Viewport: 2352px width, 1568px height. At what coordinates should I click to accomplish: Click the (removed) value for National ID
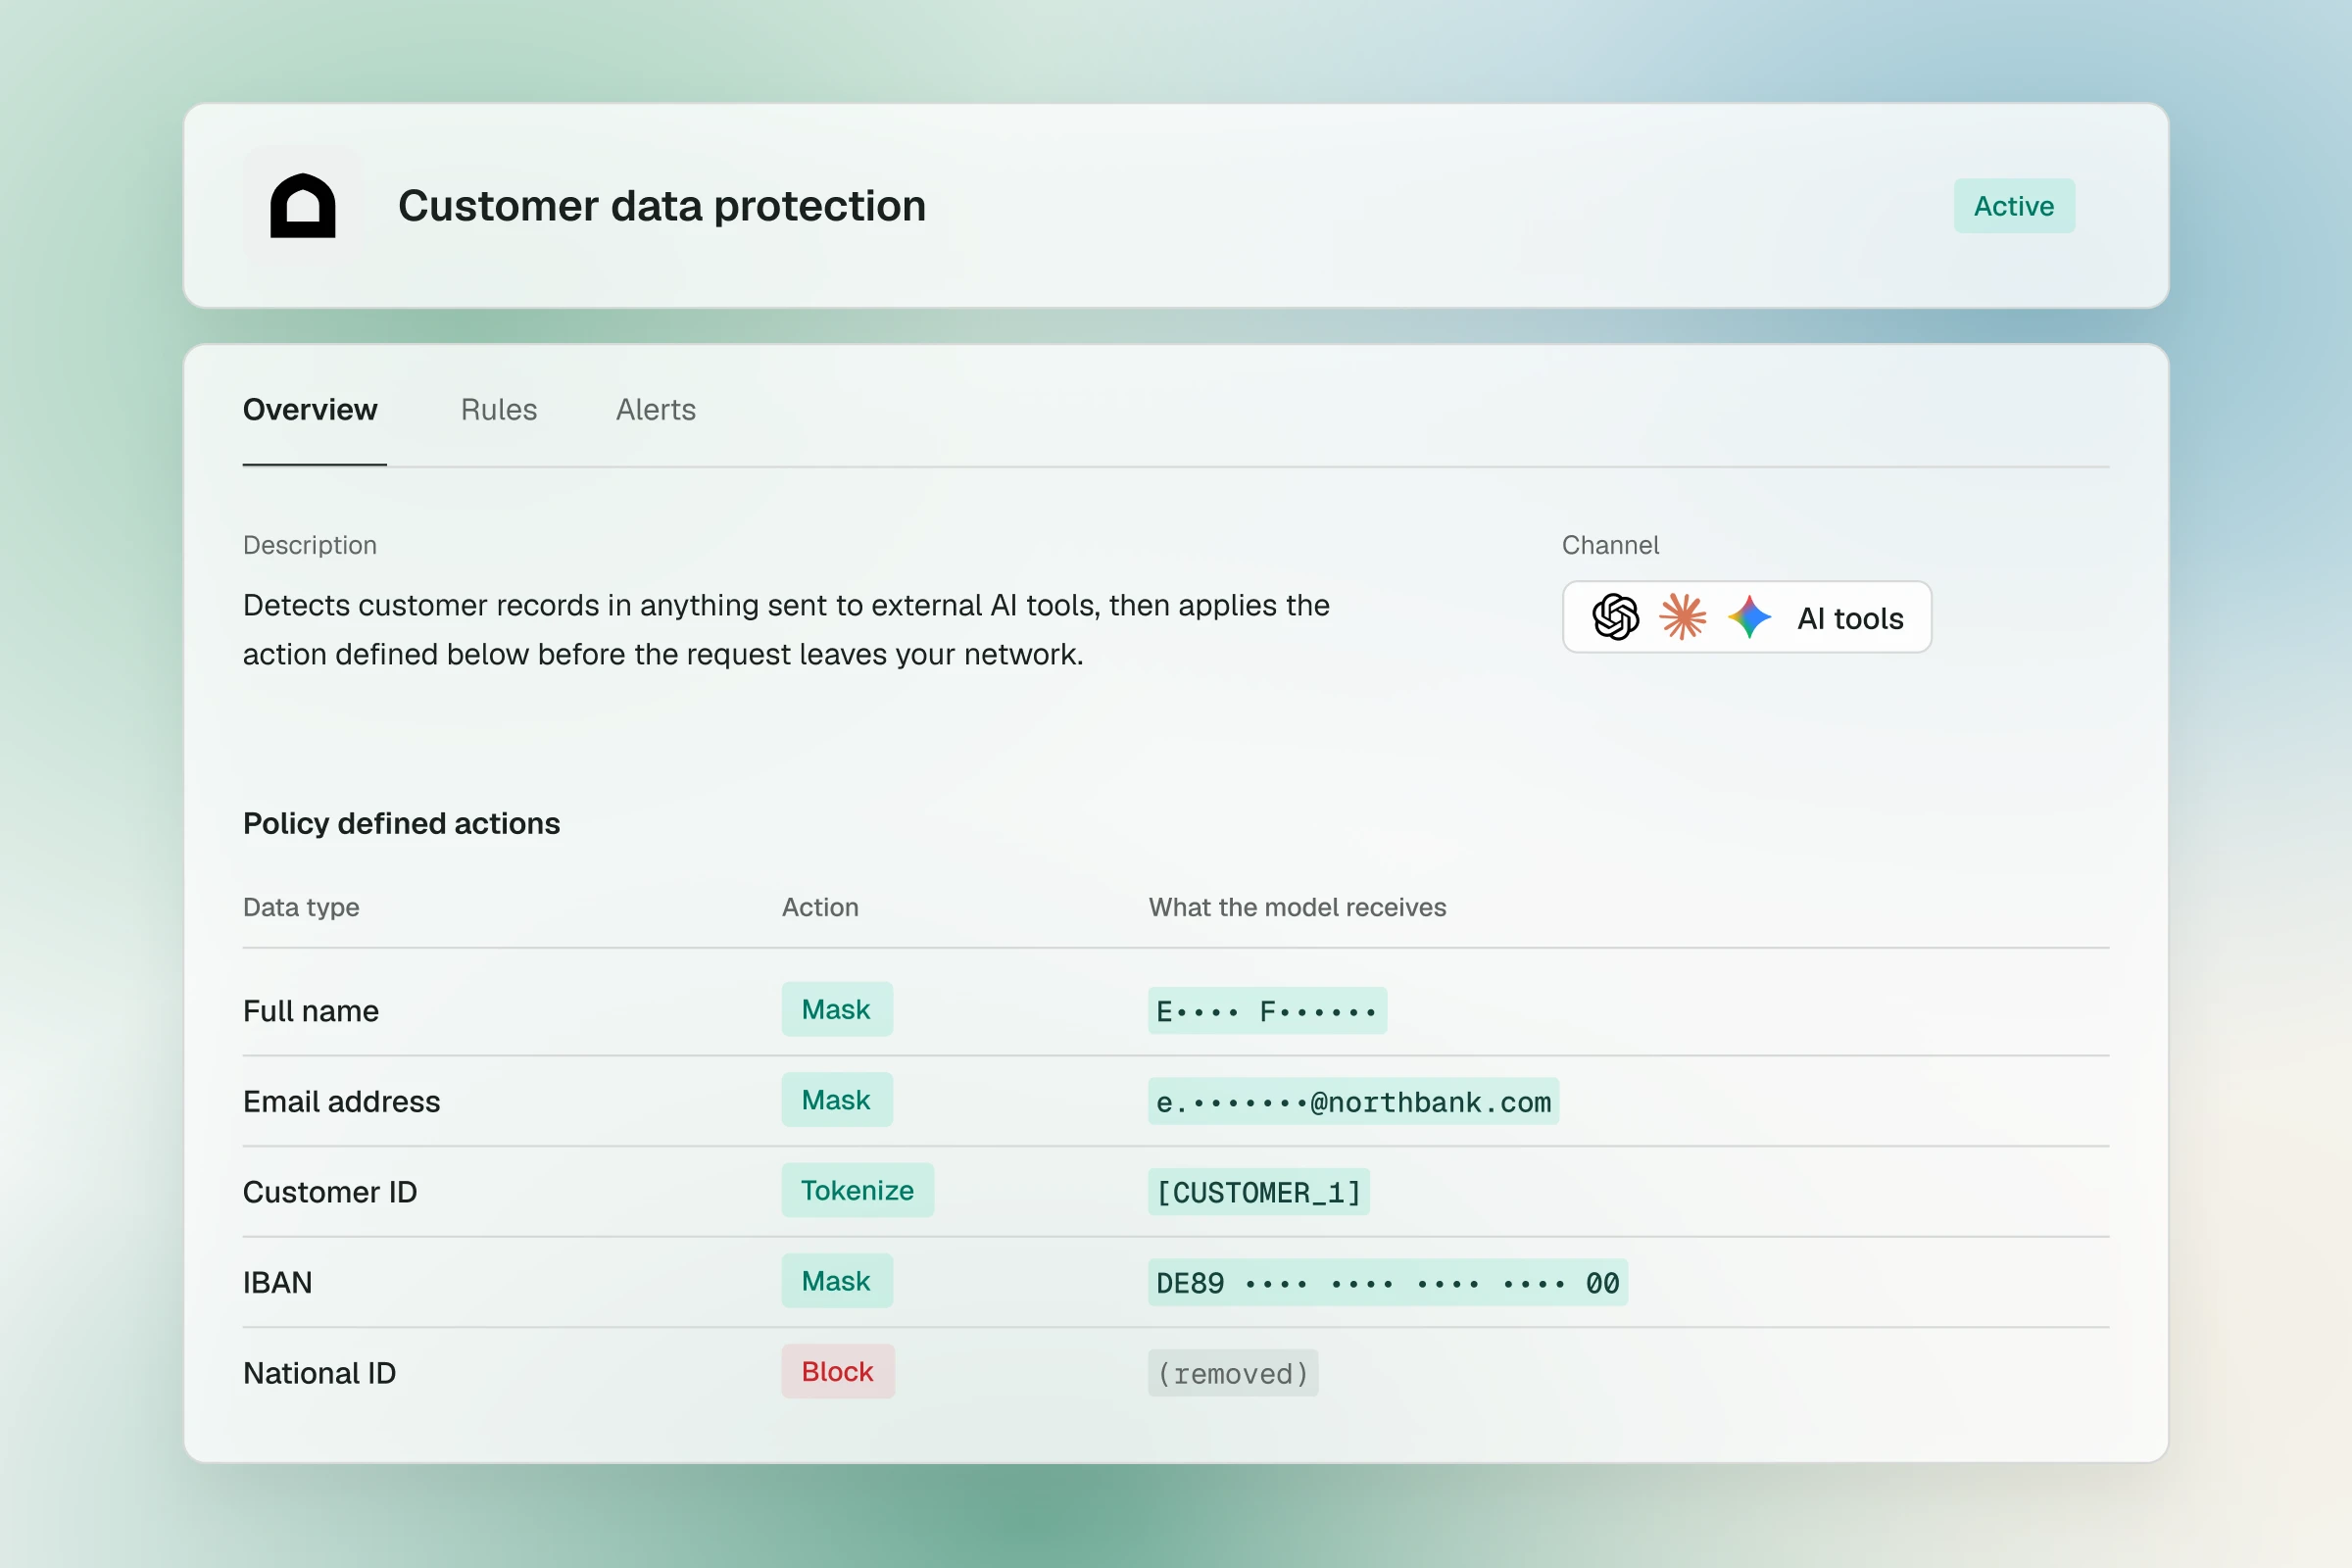1233,1373
